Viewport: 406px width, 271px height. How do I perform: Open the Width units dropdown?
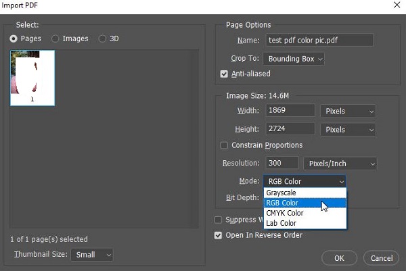[348, 110]
